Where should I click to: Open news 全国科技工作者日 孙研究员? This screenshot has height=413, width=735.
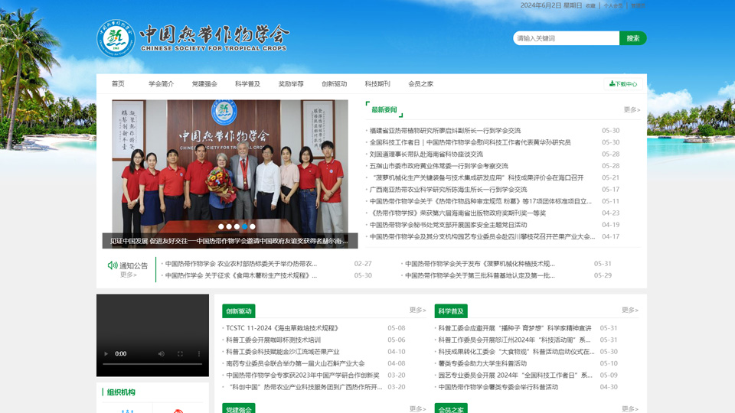[x=470, y=142]
